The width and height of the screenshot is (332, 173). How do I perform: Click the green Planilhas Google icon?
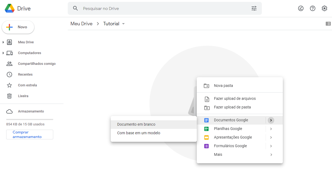(x=206, y=129)
